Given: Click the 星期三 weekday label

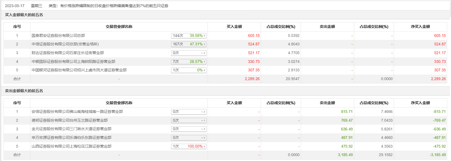Looking at the screenshot, I should [x=37, y=6].
